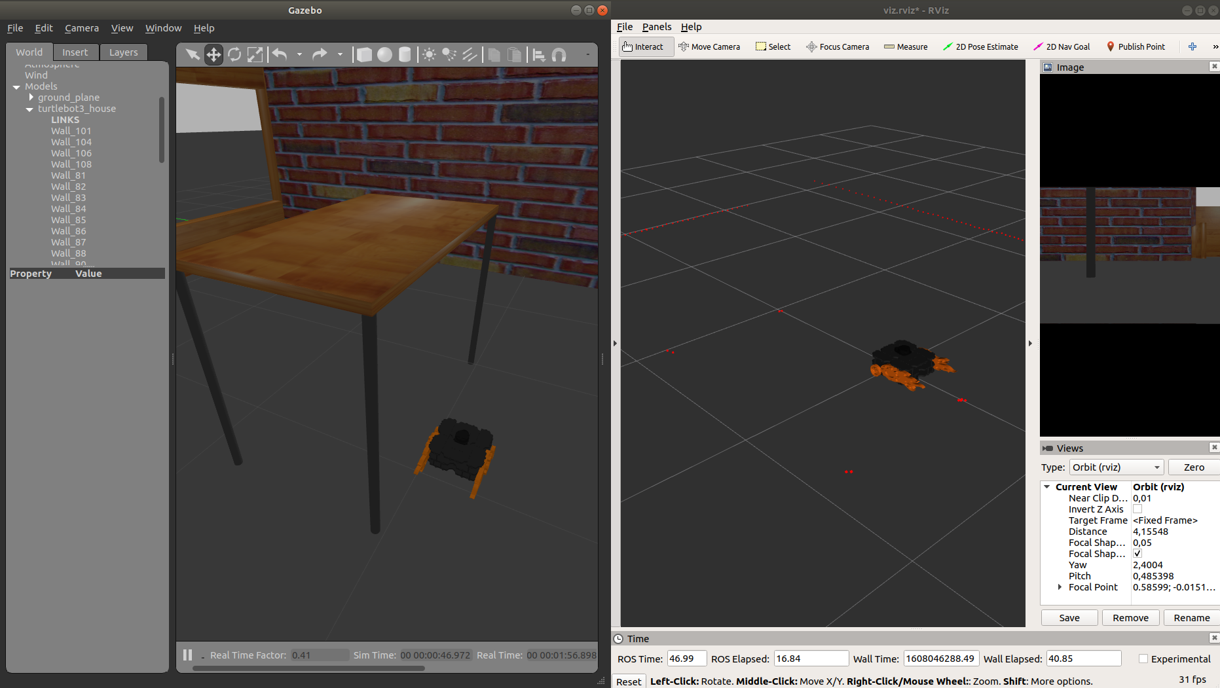Image resolution: width=1220 pixels, height=688 pixels.
Task: Activate 2D Pose Estimate tool
Action: click(x=980, y=46)
